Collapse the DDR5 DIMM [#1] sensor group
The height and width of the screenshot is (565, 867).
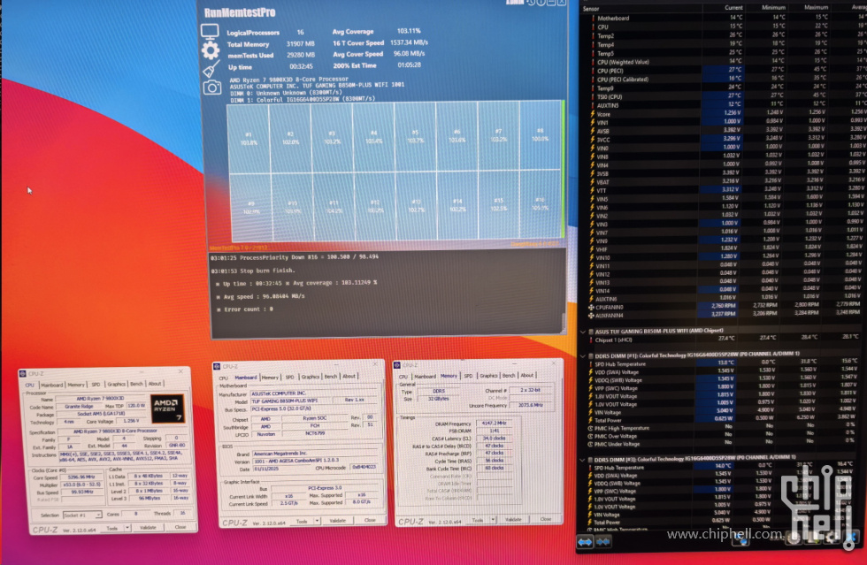click(583, 355)
